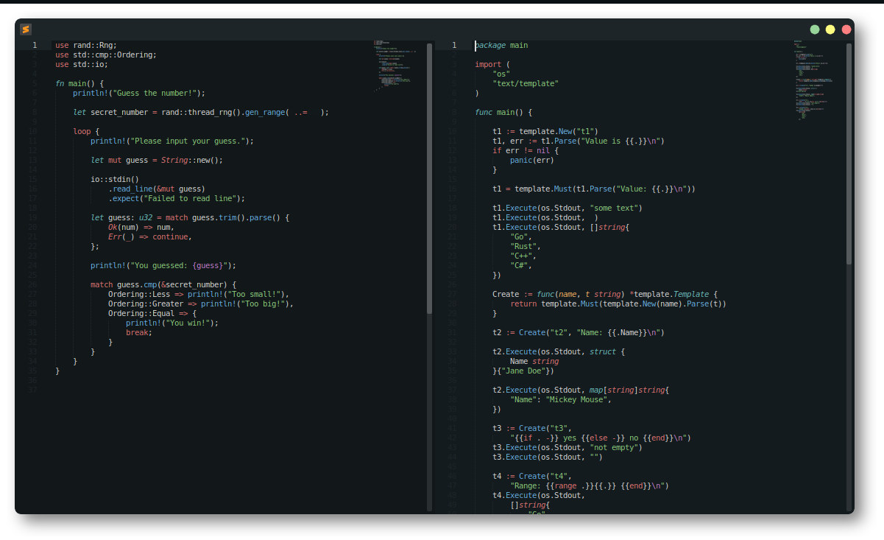Click the "Name string" struct field
Image resolution: width=884 pixels, height=540 pixels.
(x=534, y=361)
